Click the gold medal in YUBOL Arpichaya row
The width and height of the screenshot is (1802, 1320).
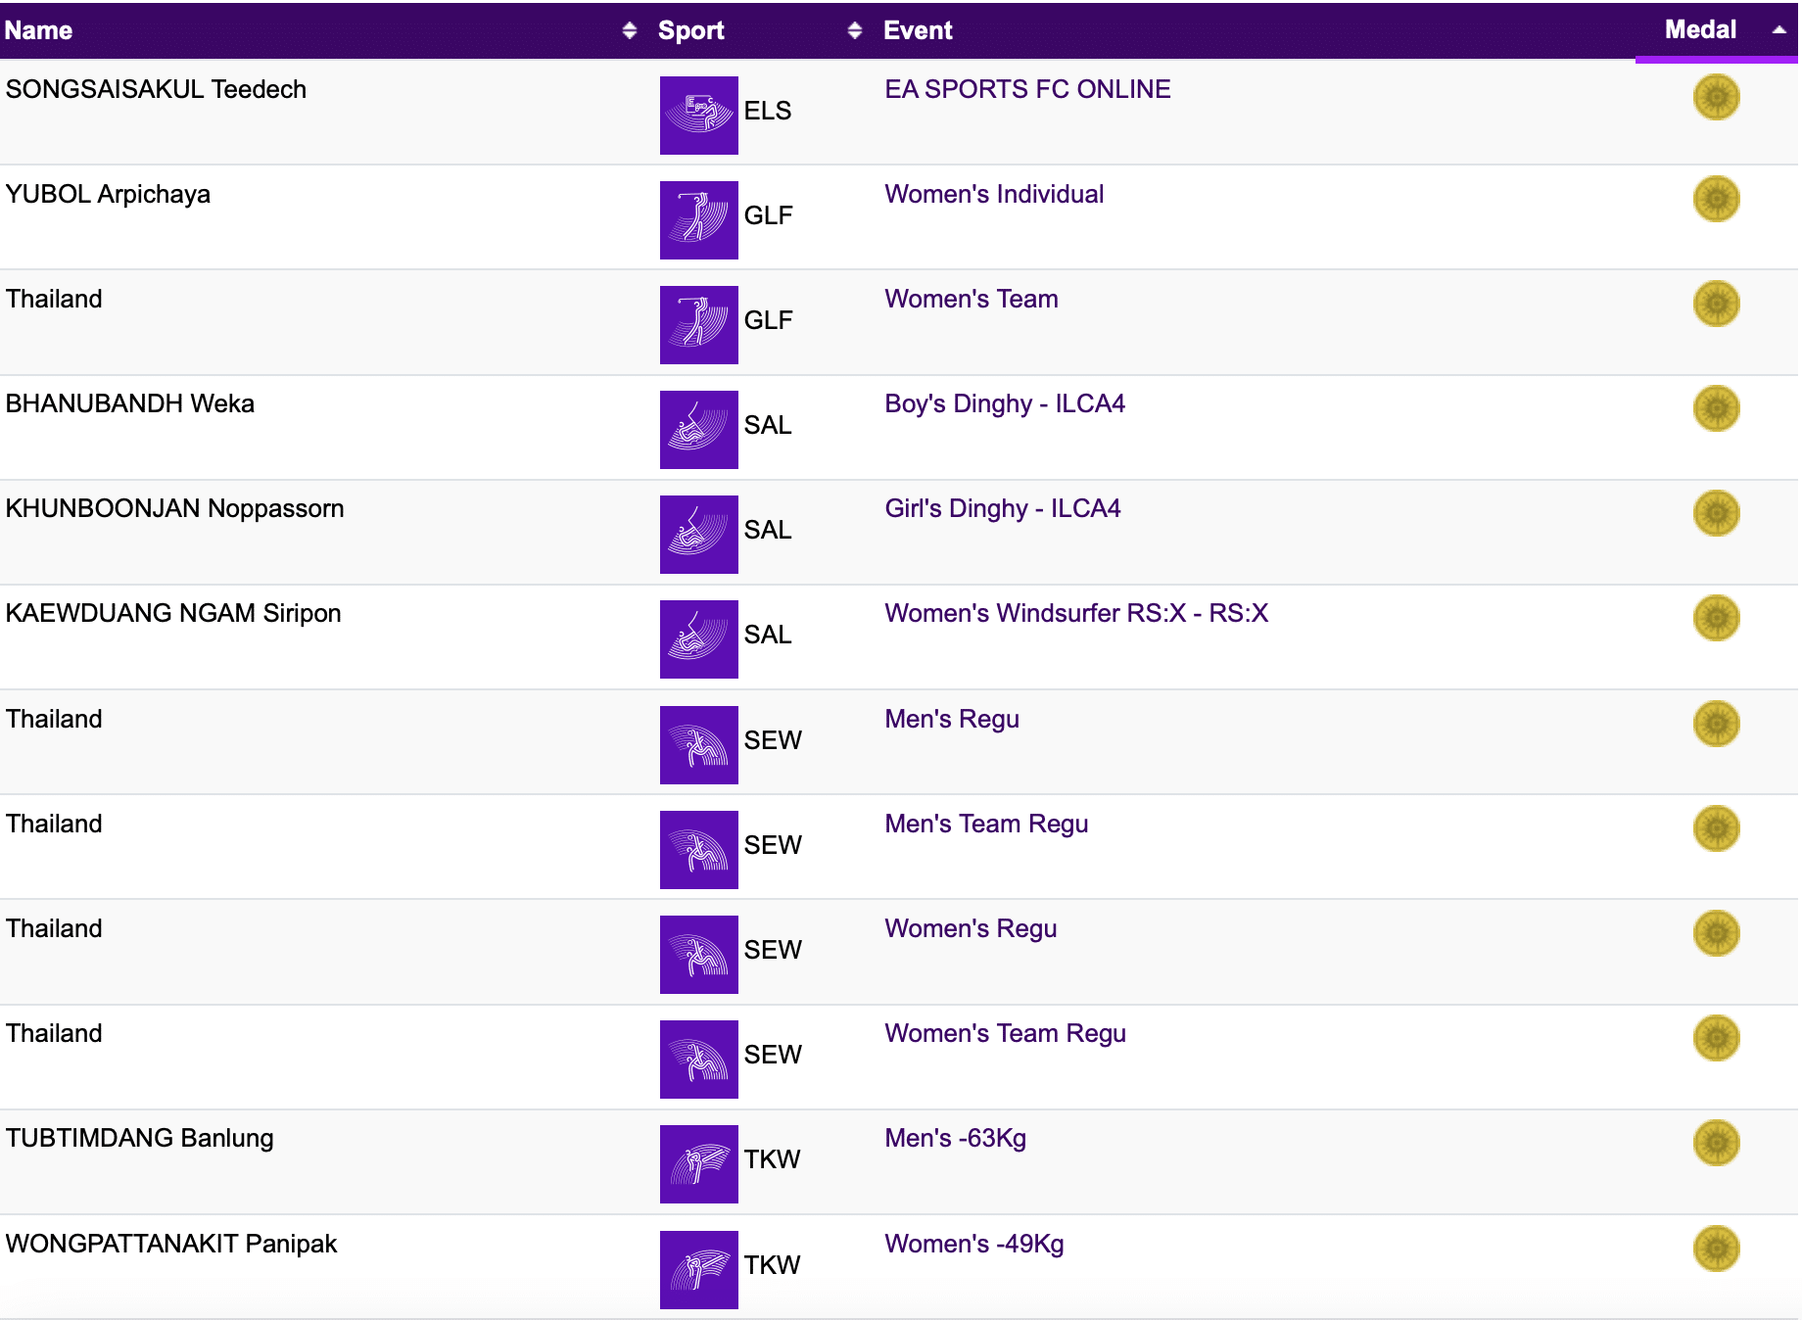pos(1716,199)
